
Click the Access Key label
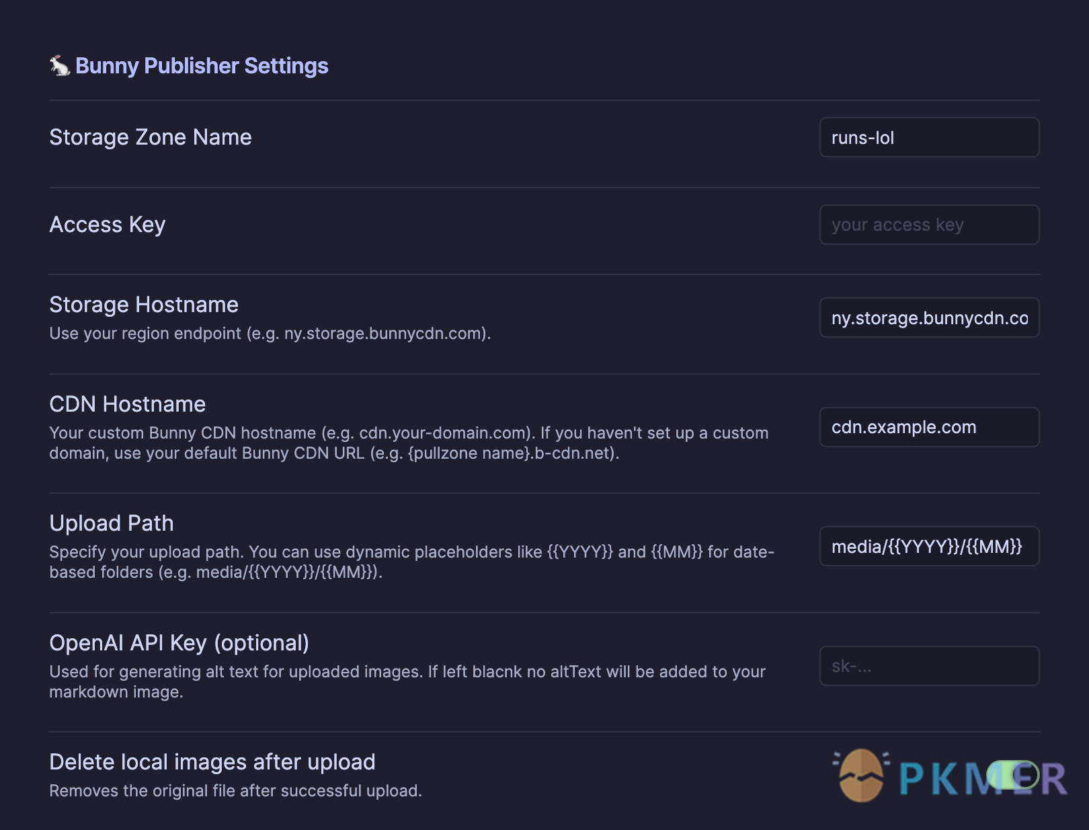click(108, 225)
